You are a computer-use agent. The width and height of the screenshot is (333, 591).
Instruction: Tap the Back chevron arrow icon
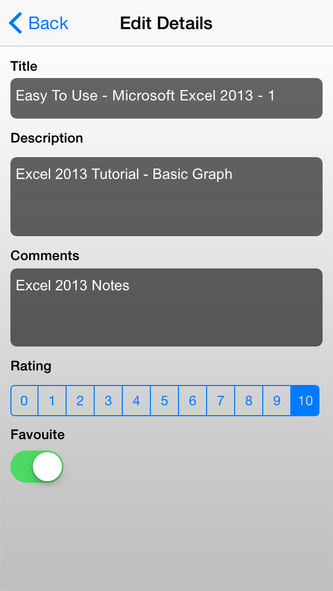coord(16,23)
